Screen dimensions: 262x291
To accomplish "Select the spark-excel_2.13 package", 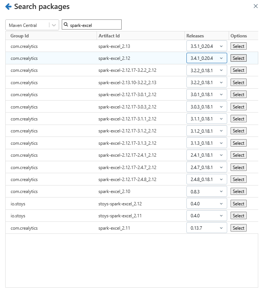I will (x=238, y=46).
